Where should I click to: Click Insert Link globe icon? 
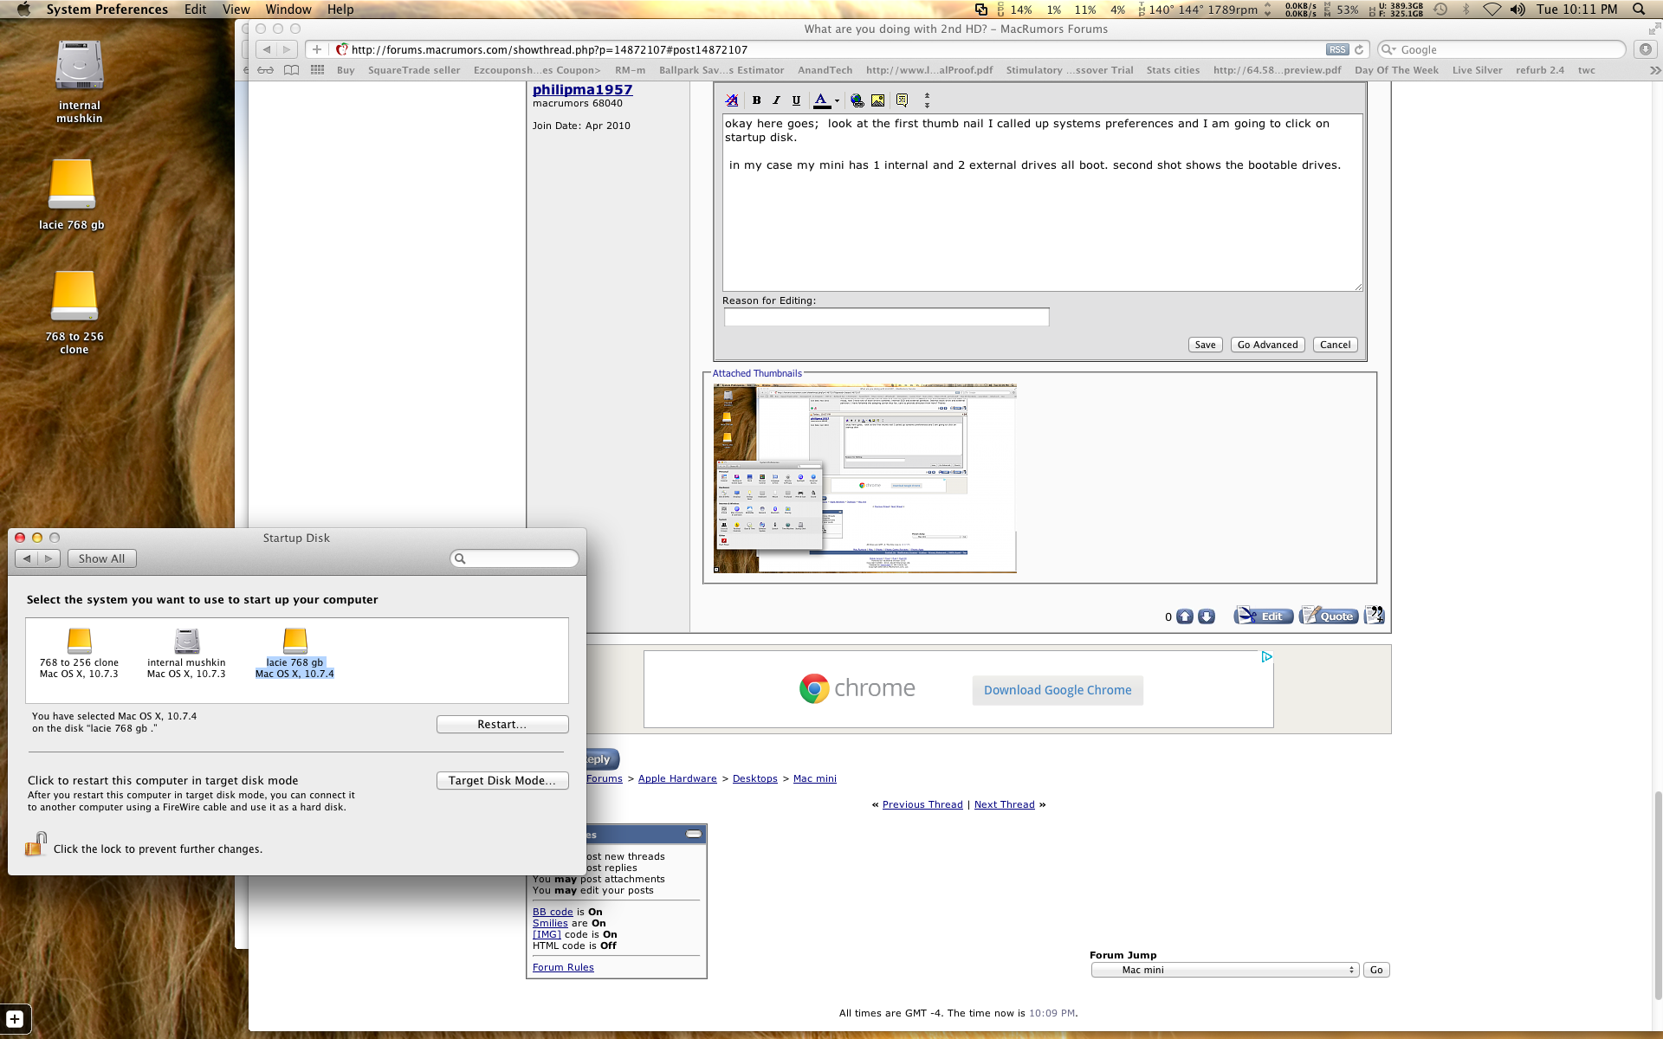(857, 100)
